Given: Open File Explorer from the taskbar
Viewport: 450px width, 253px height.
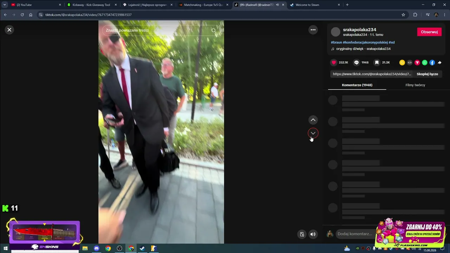Looking at the screenshot, I should coord(85,248).
